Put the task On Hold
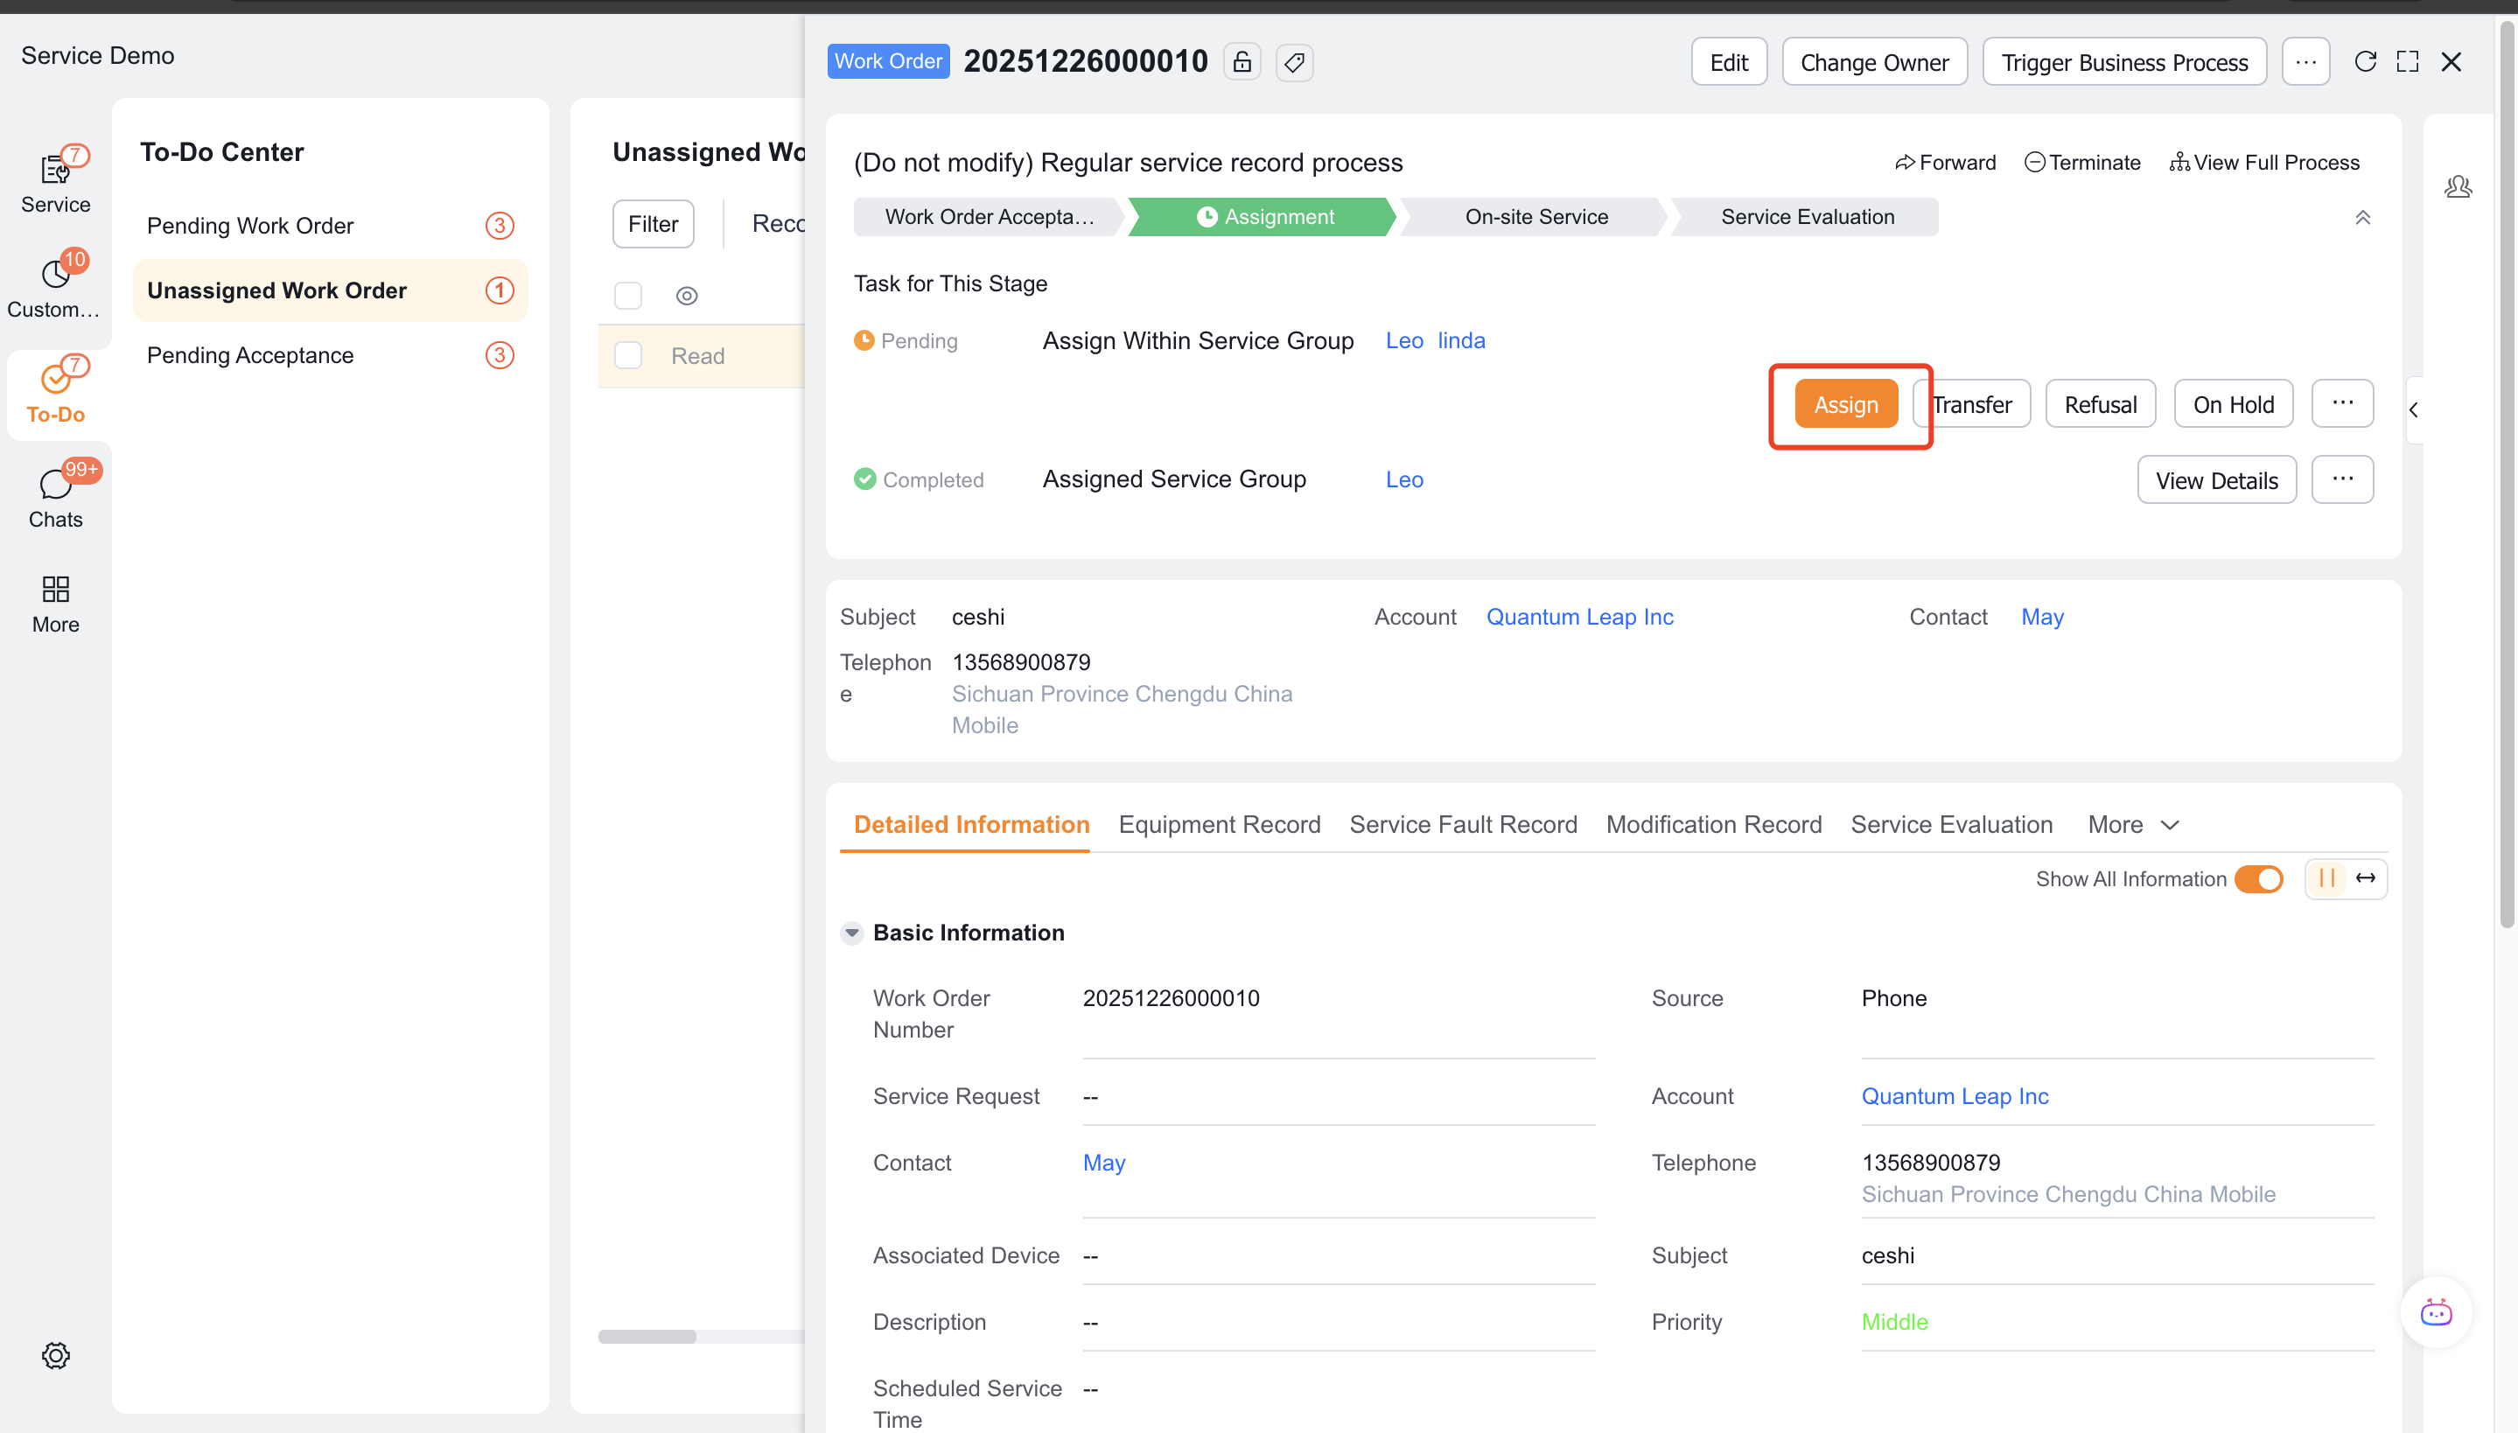The image size is (2518, 1433). 2233,403
